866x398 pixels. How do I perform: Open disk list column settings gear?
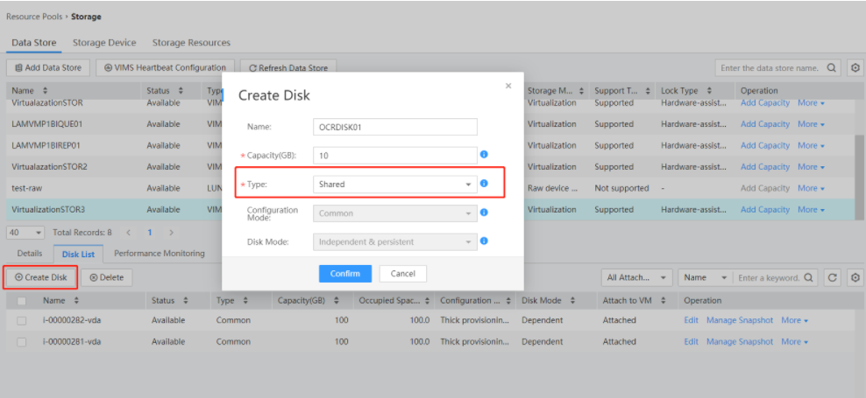855,277
